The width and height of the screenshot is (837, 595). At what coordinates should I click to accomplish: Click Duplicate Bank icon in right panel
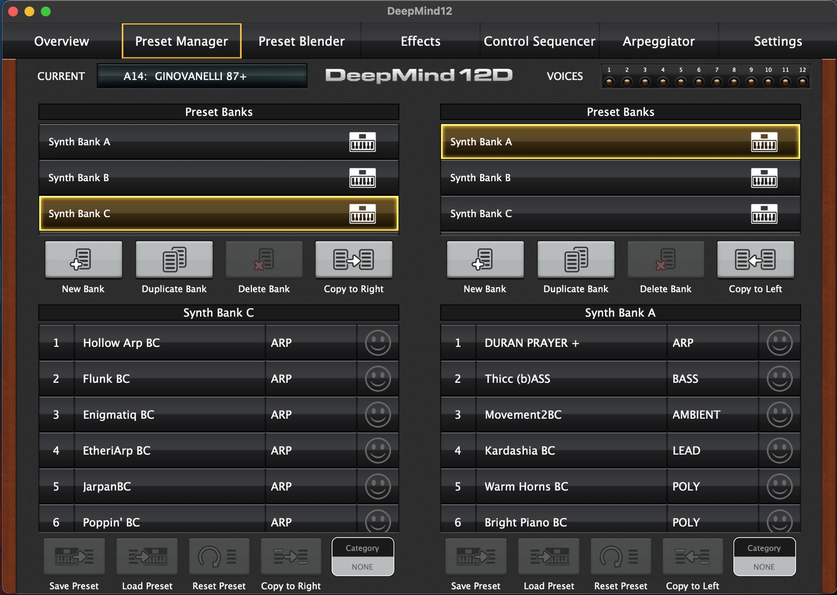[x=576, y=260]
